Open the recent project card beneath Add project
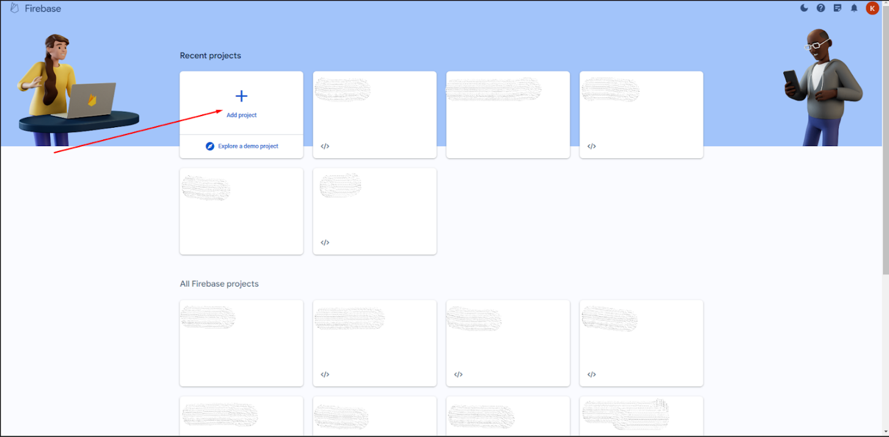The height and width of the screenshot is (437, 889). coord(241,211)
